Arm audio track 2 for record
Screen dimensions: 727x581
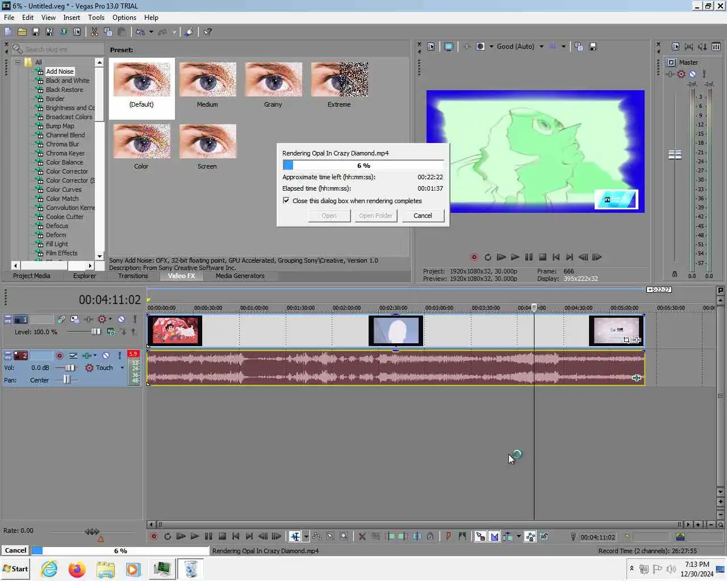(60, 356)
